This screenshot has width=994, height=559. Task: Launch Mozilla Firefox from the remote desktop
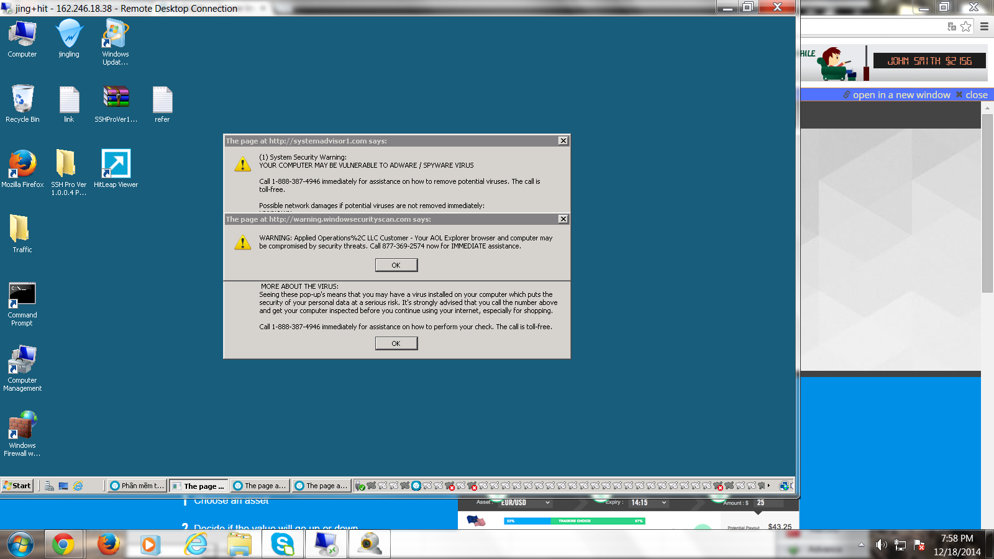click(22, 169)
